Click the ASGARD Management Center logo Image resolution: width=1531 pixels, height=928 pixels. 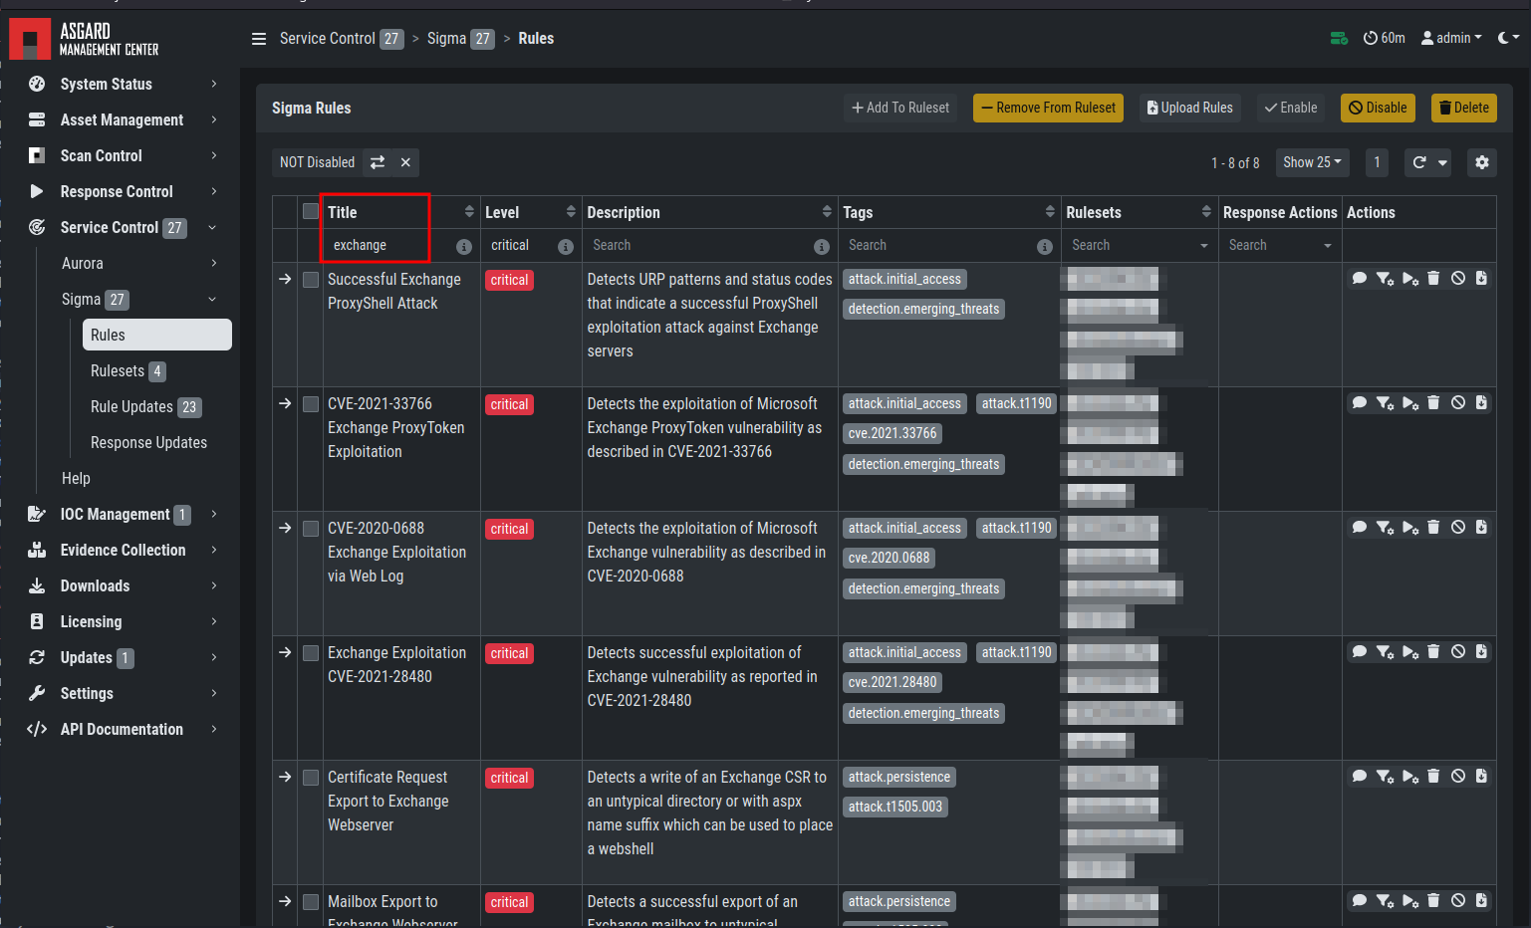pyautogui.click(x=85, y=39)
